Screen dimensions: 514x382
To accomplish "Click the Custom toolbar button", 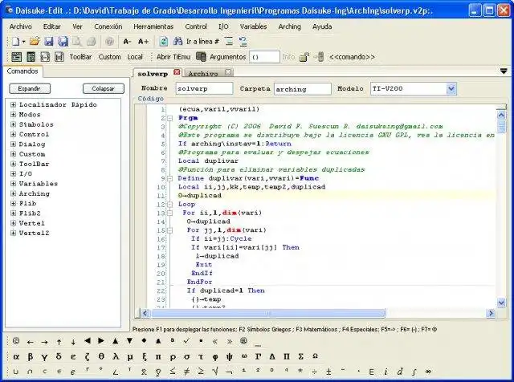I will [109, 57].
